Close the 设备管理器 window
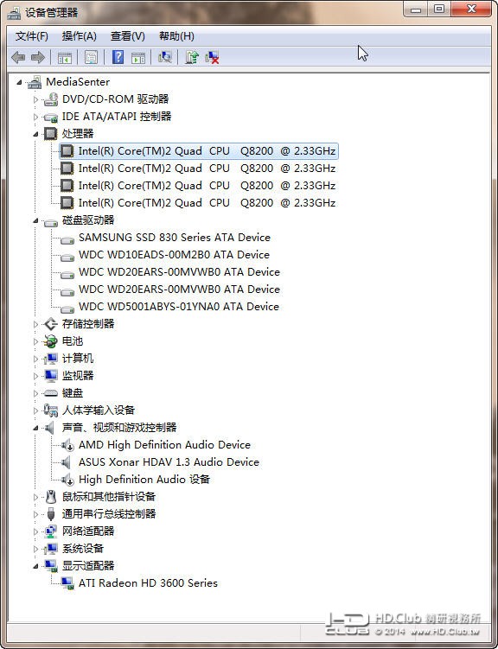This screenshot has height=649, width=498. tap(471, 9)
